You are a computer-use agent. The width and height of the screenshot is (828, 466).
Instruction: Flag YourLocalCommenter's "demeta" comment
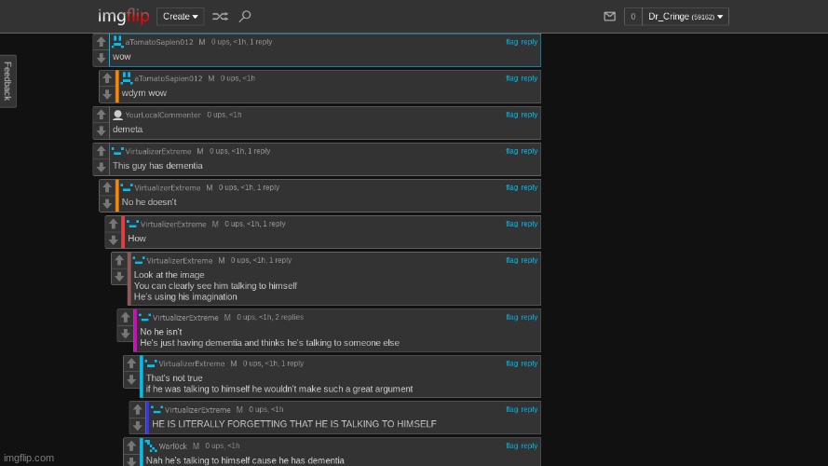[x=511, y=115]
